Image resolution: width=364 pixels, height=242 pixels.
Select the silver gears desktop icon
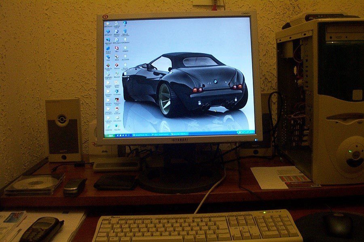pos(116,56)
